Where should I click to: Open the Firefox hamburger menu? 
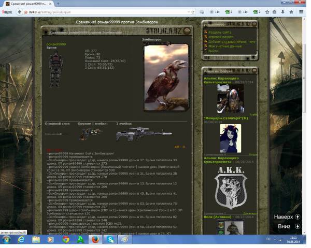(301, 12)
